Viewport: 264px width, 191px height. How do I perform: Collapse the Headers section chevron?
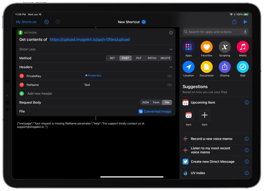click(x=171, y=67)
